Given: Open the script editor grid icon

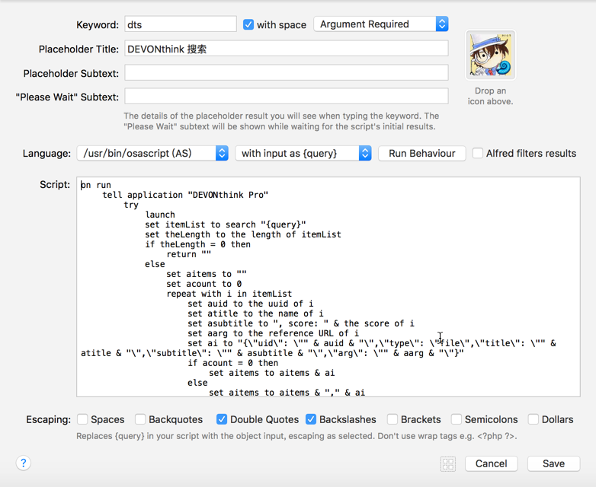Looking at the screenshot, I should (x=447, y=464).
